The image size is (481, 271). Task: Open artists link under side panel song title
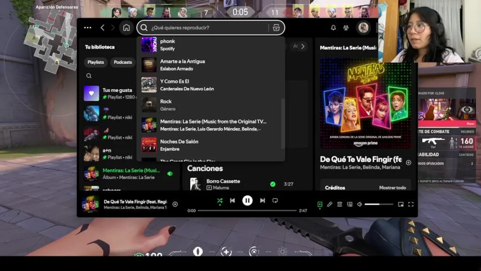(x=360, y=167)
